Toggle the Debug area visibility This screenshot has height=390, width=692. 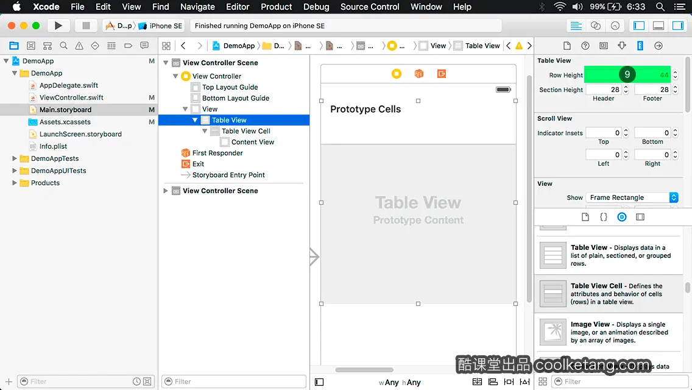click(x=658, y=26)
